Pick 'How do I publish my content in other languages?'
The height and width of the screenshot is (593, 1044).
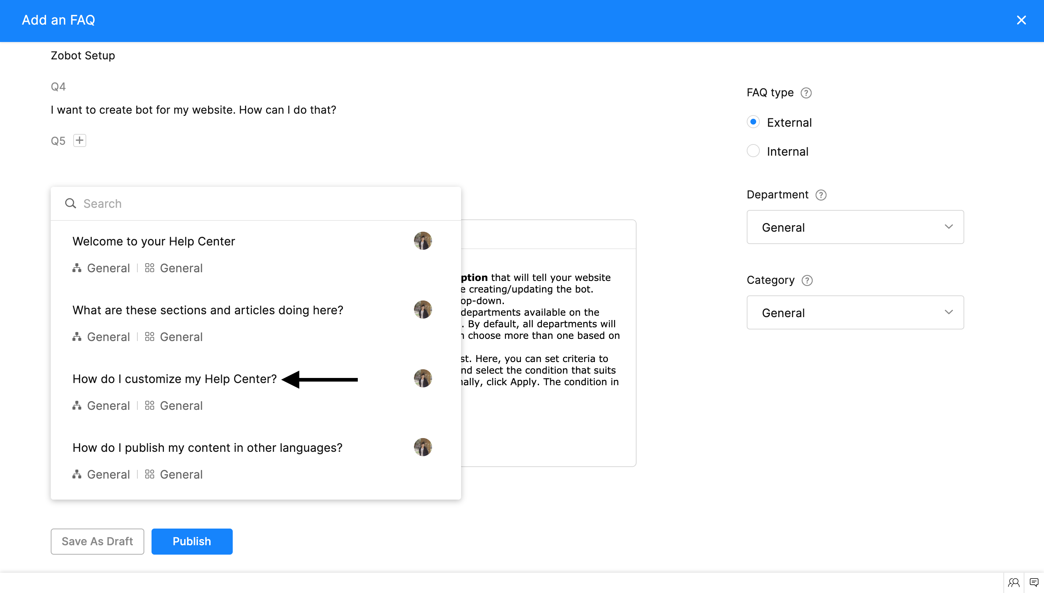point(207,448)
